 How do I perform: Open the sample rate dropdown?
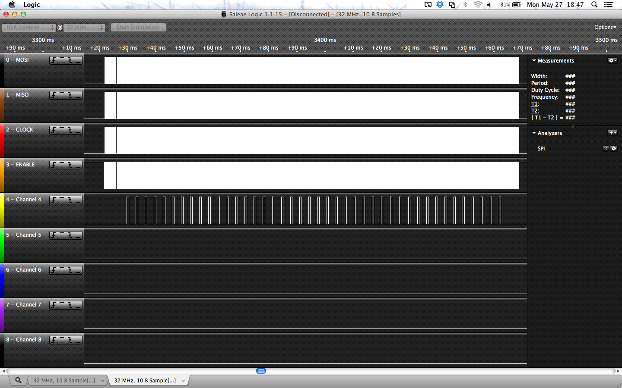tap(84, 27)
